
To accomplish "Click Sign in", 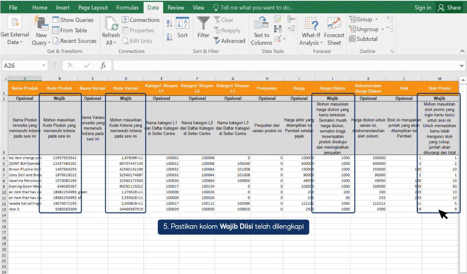I will (423, 8).
